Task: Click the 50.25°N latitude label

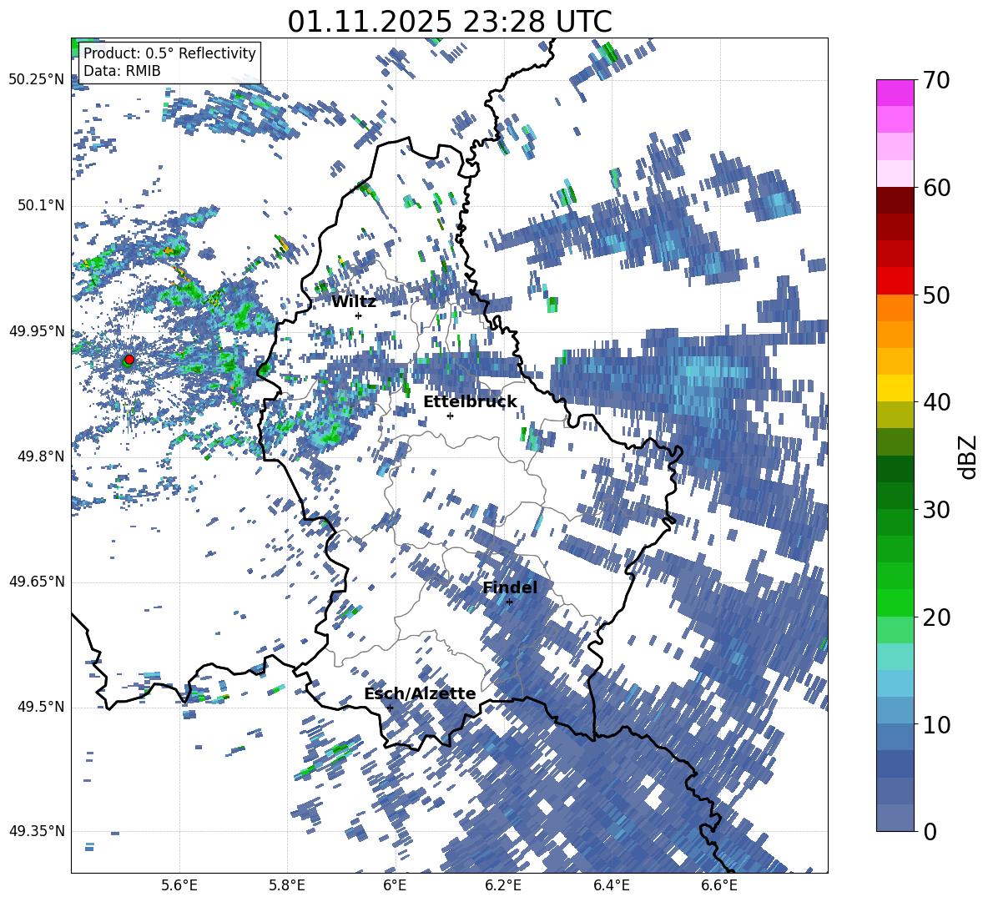Action: 37,80
